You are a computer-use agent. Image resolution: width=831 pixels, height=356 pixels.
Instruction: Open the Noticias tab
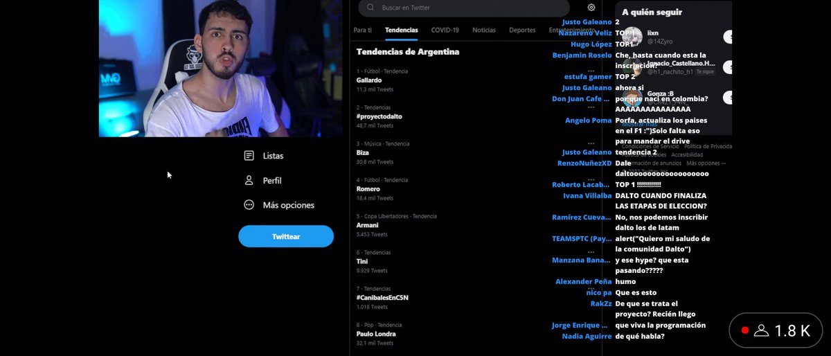point(484,30)
